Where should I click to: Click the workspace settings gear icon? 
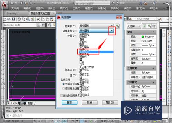point(39,25)
